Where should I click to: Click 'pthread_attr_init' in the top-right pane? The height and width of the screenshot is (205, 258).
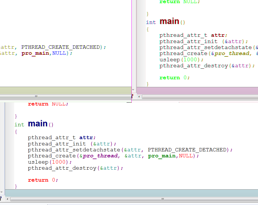click(188, 41)
